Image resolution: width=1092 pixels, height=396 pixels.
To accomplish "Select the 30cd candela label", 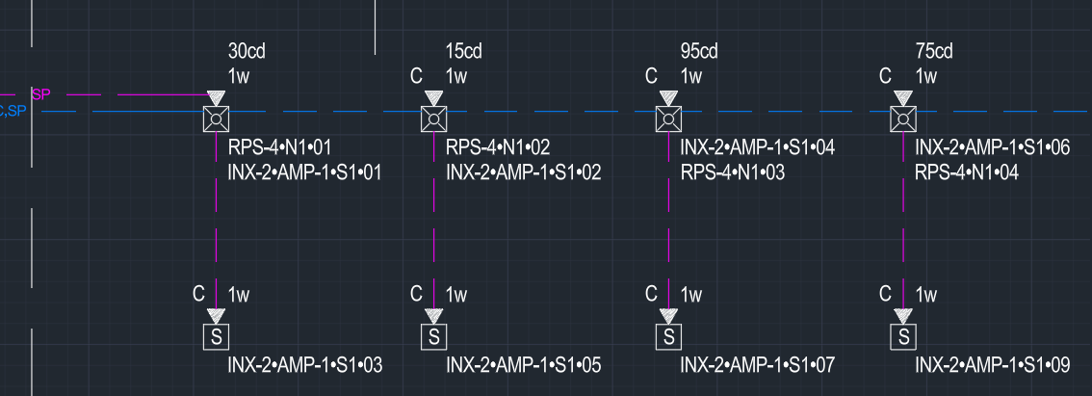I will [247, 51].
